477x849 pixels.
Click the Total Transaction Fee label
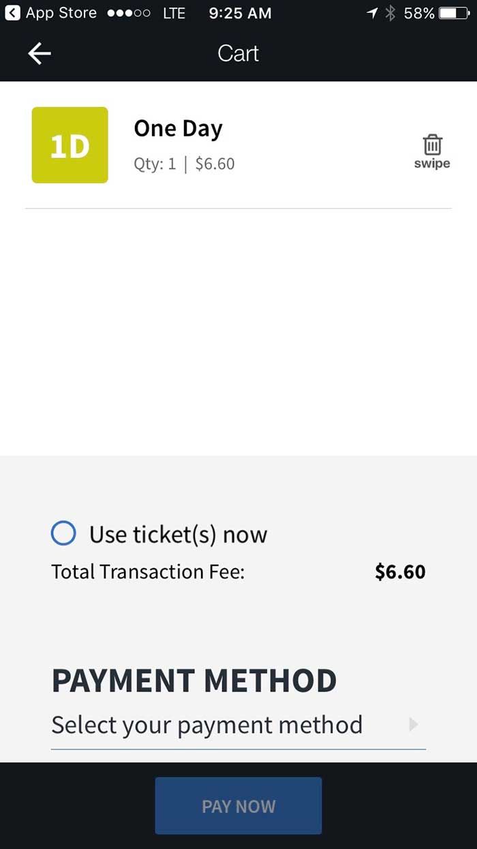click(148, 571)
